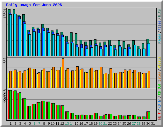163x127 pixels.
Task: Select day label 15 on the x-axis
Action: tap(76, 124)
